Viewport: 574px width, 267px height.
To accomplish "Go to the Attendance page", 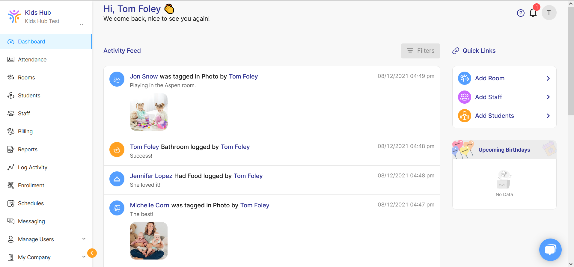I will click(32, 60).
